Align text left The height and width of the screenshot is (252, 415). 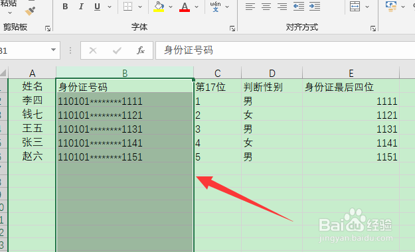(250, 7)
